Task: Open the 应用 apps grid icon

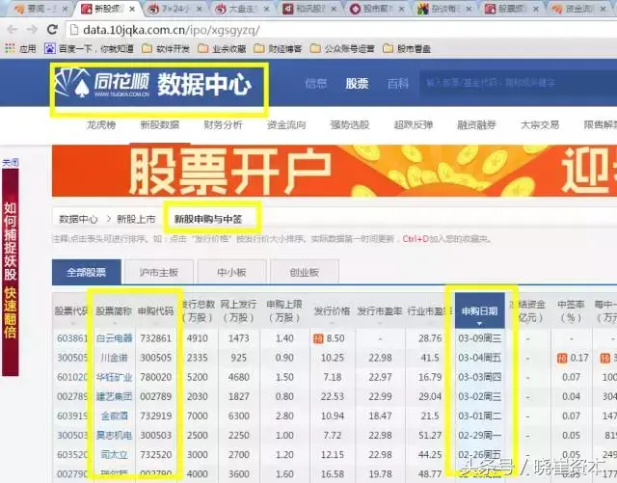Action: coord(11,48)
